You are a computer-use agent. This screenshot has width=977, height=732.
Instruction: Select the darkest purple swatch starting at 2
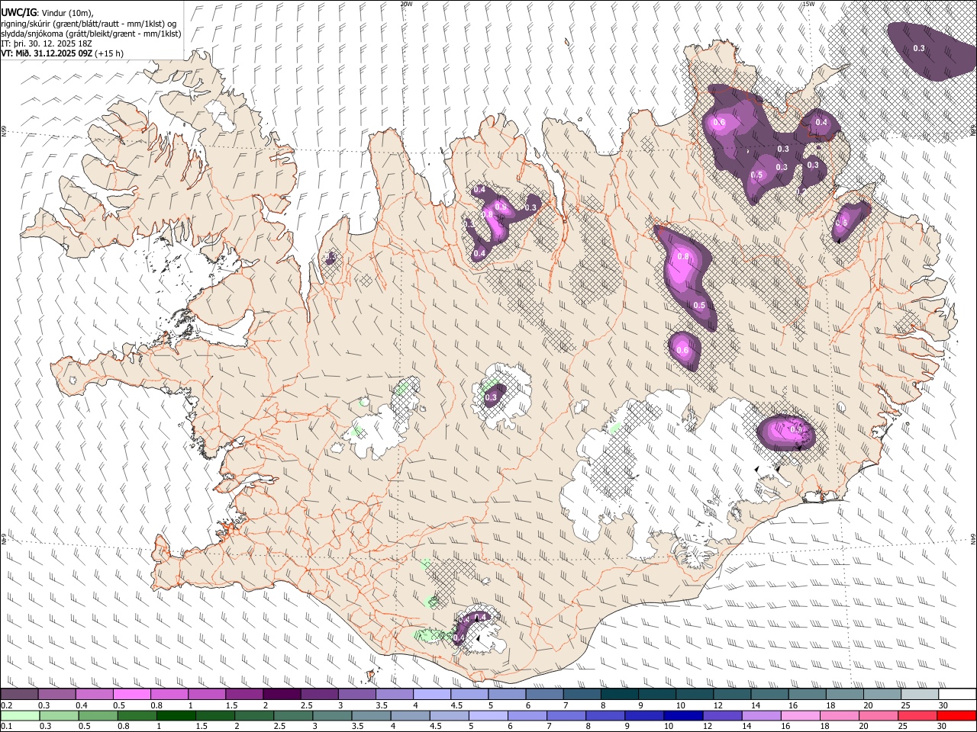[x=282, y=695]
